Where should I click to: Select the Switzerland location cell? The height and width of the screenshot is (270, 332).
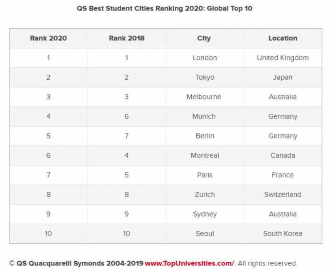(283, 195)
